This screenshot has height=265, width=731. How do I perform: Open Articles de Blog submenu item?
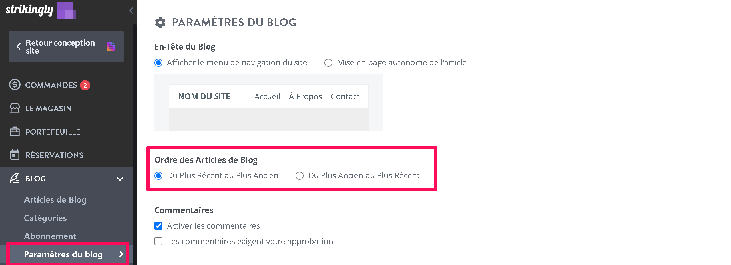click(x=55, y=200)
